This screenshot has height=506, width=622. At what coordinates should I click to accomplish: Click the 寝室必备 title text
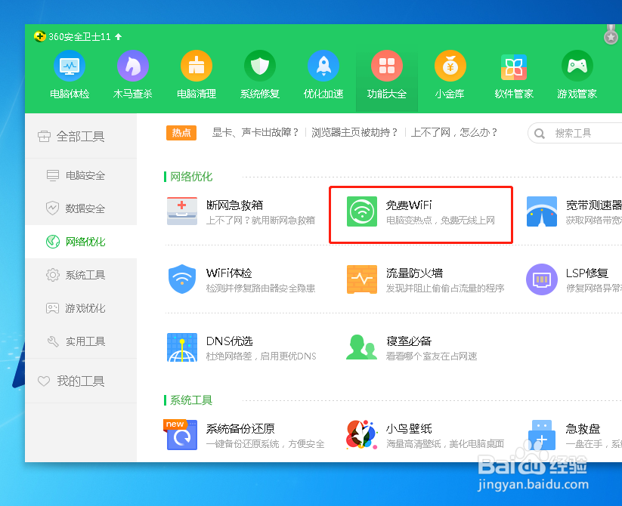coord(409,341)
